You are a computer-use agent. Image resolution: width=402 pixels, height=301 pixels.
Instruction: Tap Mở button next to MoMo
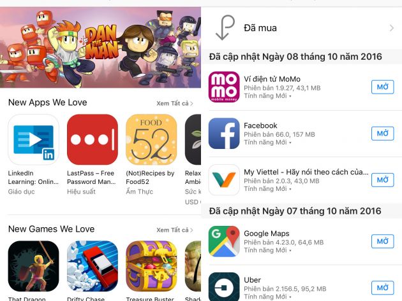coord(382,87)
